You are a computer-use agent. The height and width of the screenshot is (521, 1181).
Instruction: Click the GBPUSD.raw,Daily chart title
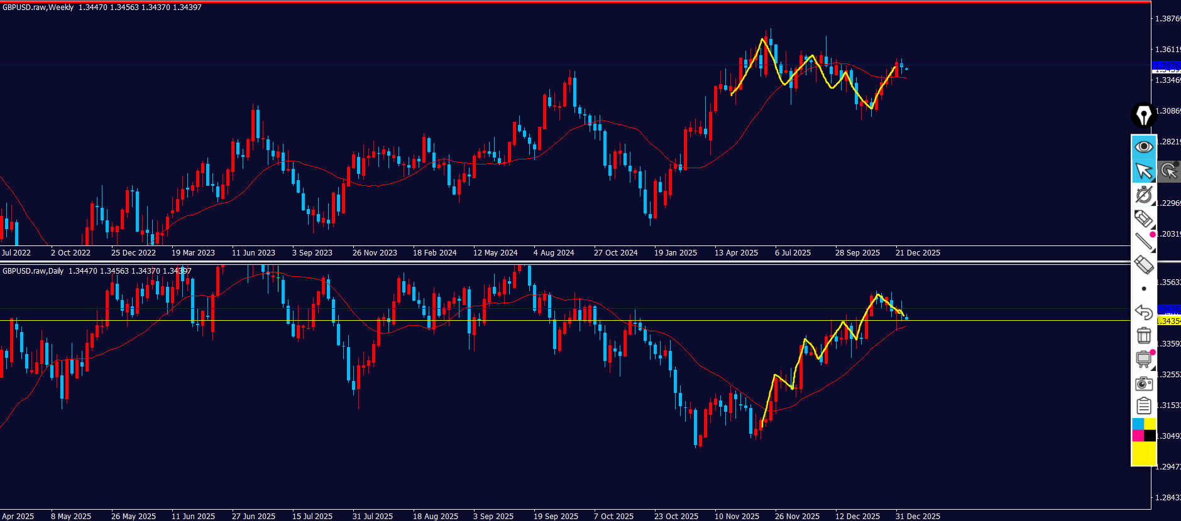33,271
